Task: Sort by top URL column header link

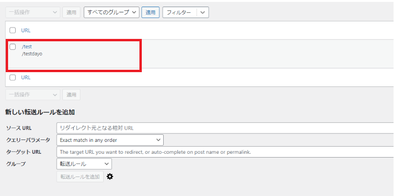Action: [x=26, y=30]
